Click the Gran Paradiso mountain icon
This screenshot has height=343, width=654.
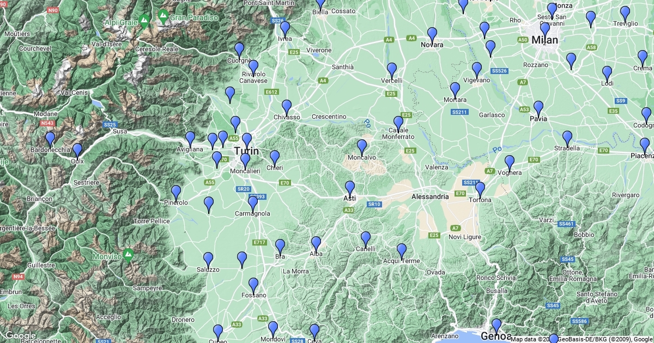click(x=163, y=15)
